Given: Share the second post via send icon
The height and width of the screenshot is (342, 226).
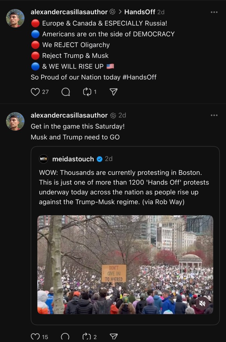Looking at the screenshot, I should pyautogui.click(x=114, y=337).
